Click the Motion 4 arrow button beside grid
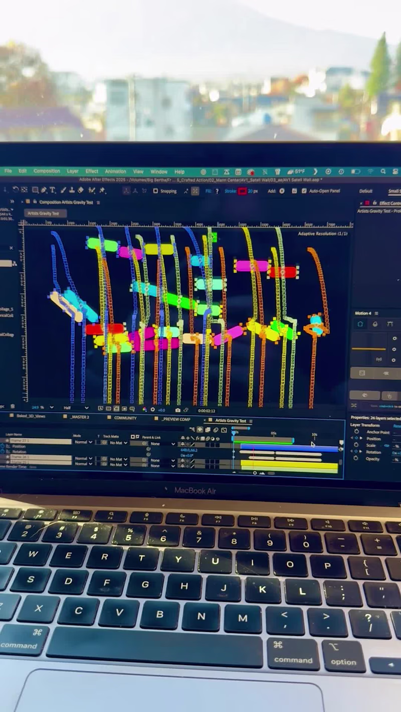 386,374
